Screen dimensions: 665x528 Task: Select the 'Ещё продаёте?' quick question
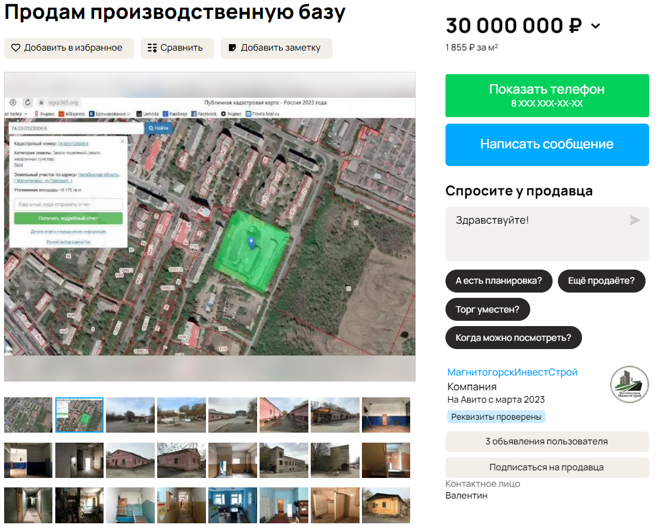click(601, 281)
